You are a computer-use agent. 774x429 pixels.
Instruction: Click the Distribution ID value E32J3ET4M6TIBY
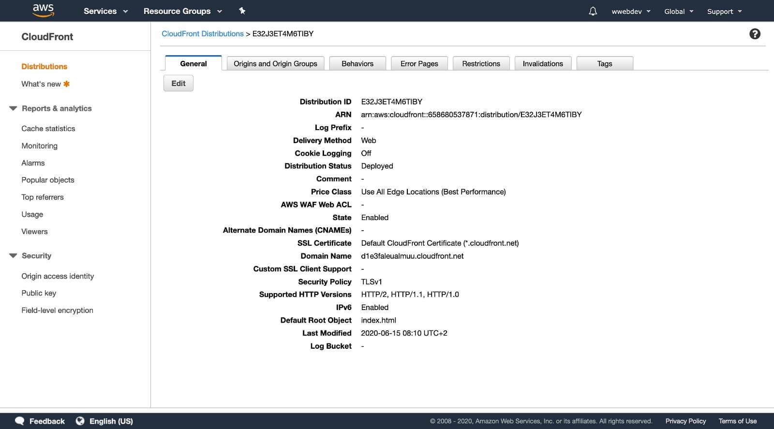tap(392, 102)
